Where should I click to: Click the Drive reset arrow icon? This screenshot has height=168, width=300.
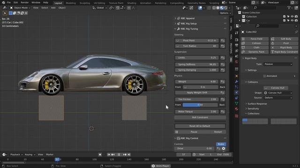pos(218,148)
